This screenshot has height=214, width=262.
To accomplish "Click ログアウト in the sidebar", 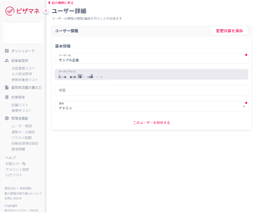I will [x=14, y=175].
